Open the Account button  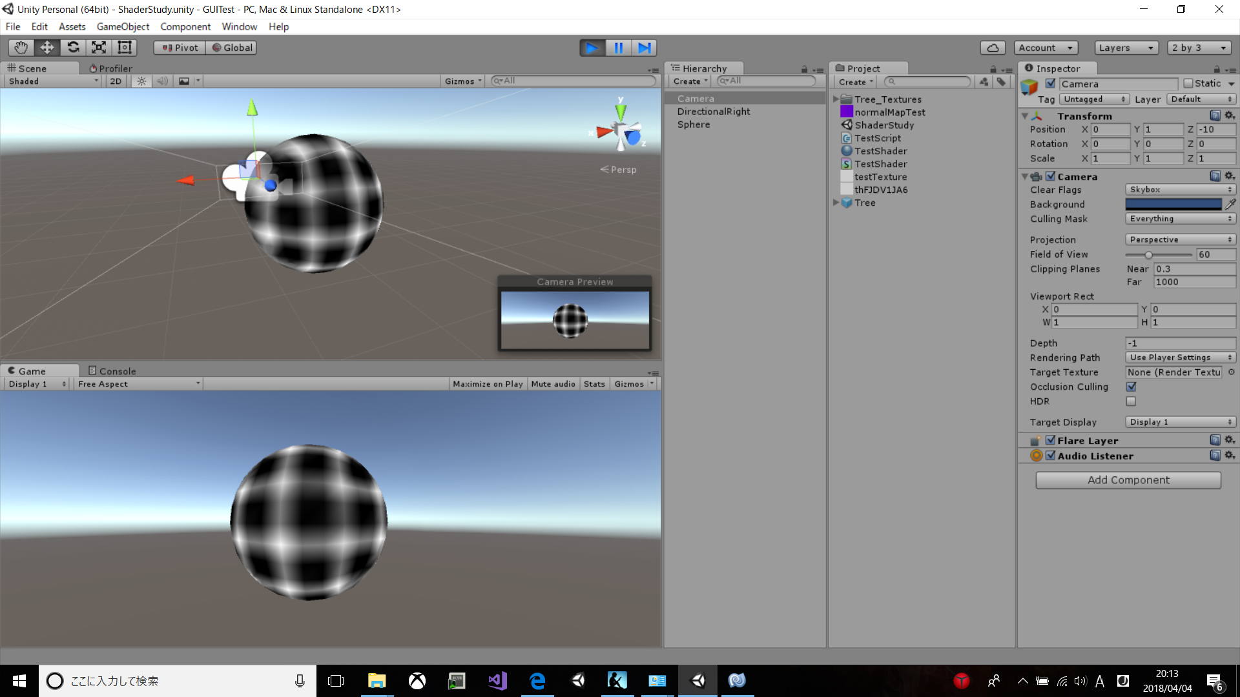1046,48
